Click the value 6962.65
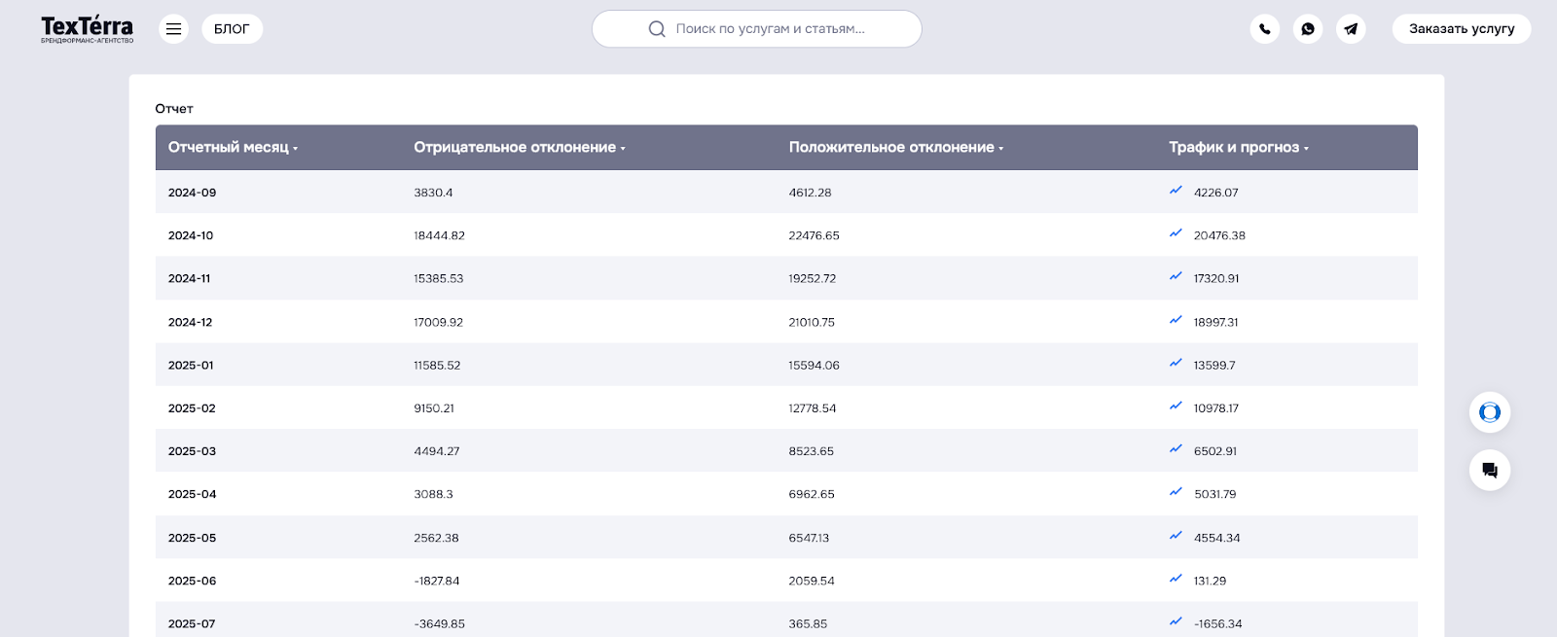 812,494
